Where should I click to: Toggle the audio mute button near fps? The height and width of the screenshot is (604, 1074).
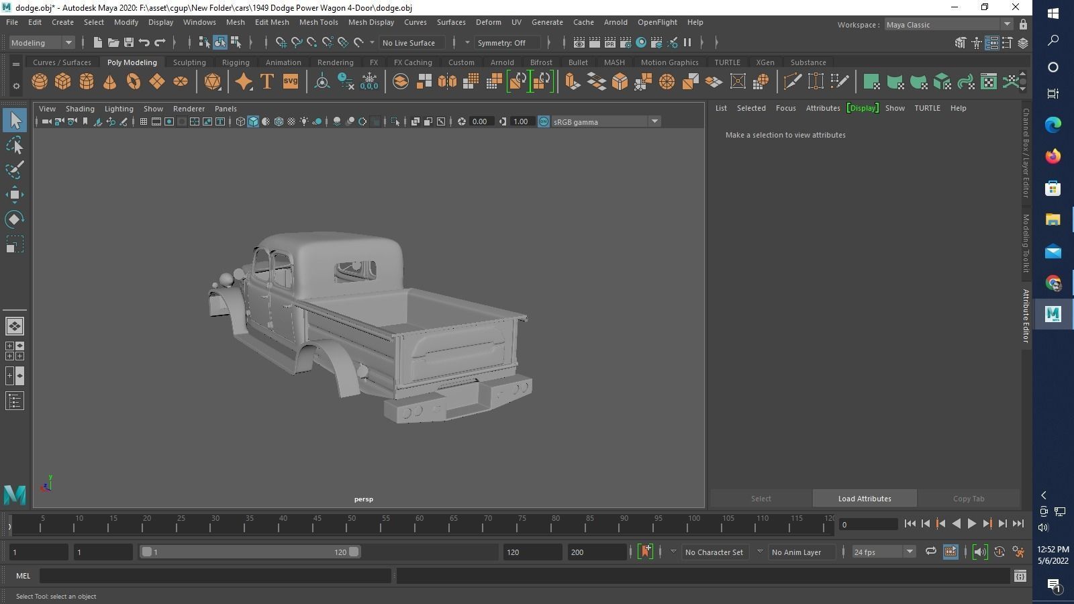[x=980, y=552]
